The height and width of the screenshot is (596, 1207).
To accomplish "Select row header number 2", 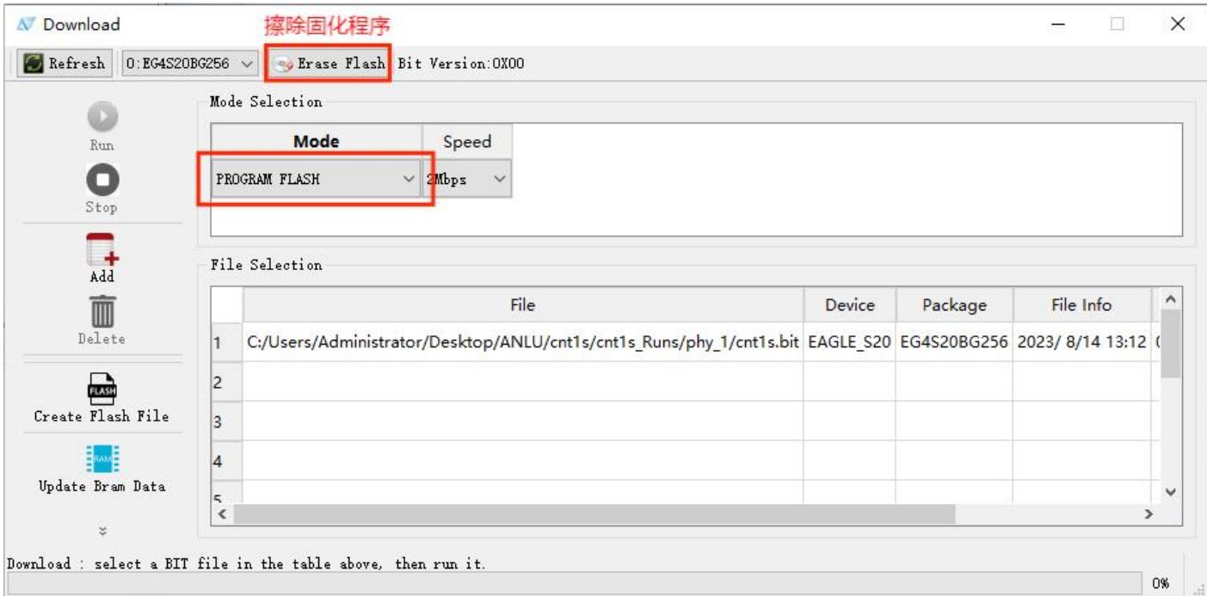I will [x=227, y=381].
